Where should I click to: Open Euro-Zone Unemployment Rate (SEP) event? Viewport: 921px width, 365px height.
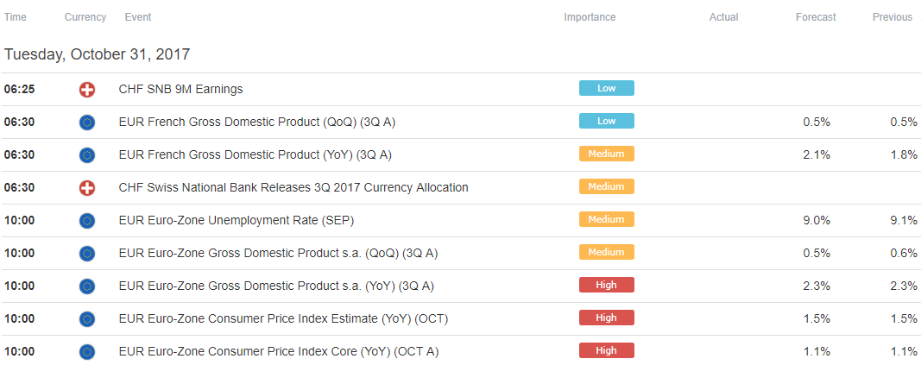(237, 221)
